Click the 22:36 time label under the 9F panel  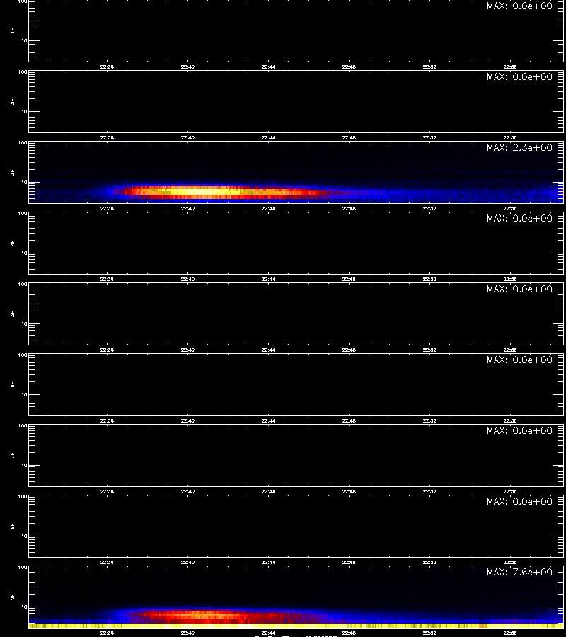[x=107, y=633]
